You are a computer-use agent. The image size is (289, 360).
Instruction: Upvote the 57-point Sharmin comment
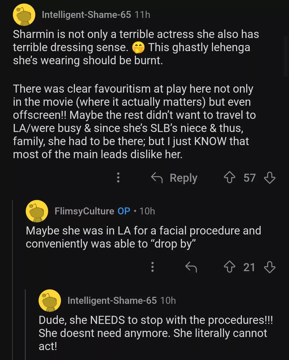(229, 178)
